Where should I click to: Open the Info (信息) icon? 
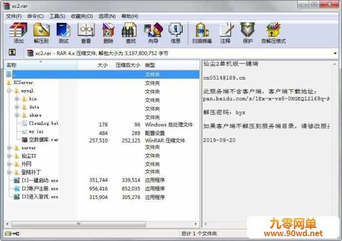pos(175,30)
